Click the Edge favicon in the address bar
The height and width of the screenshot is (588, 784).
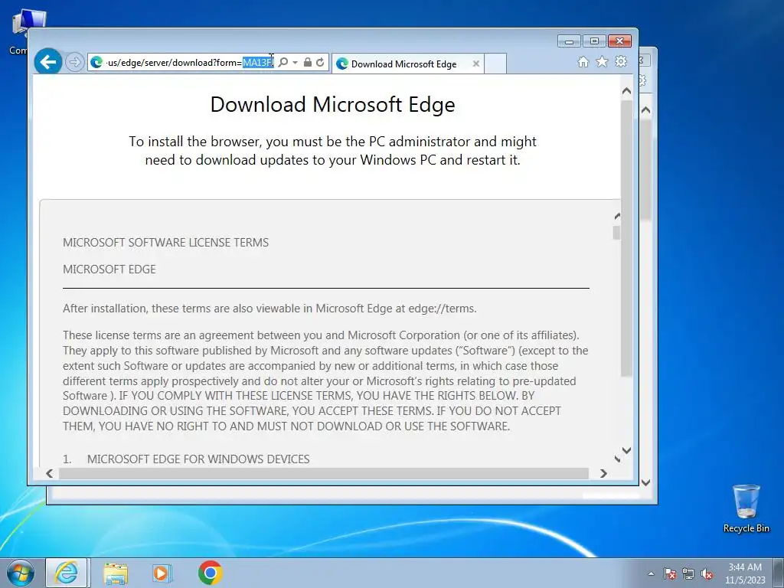[96, 63]
